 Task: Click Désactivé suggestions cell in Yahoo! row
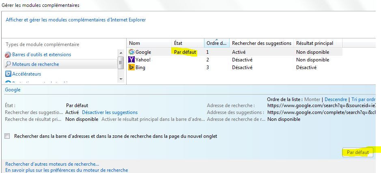click(x=242, y=60)
